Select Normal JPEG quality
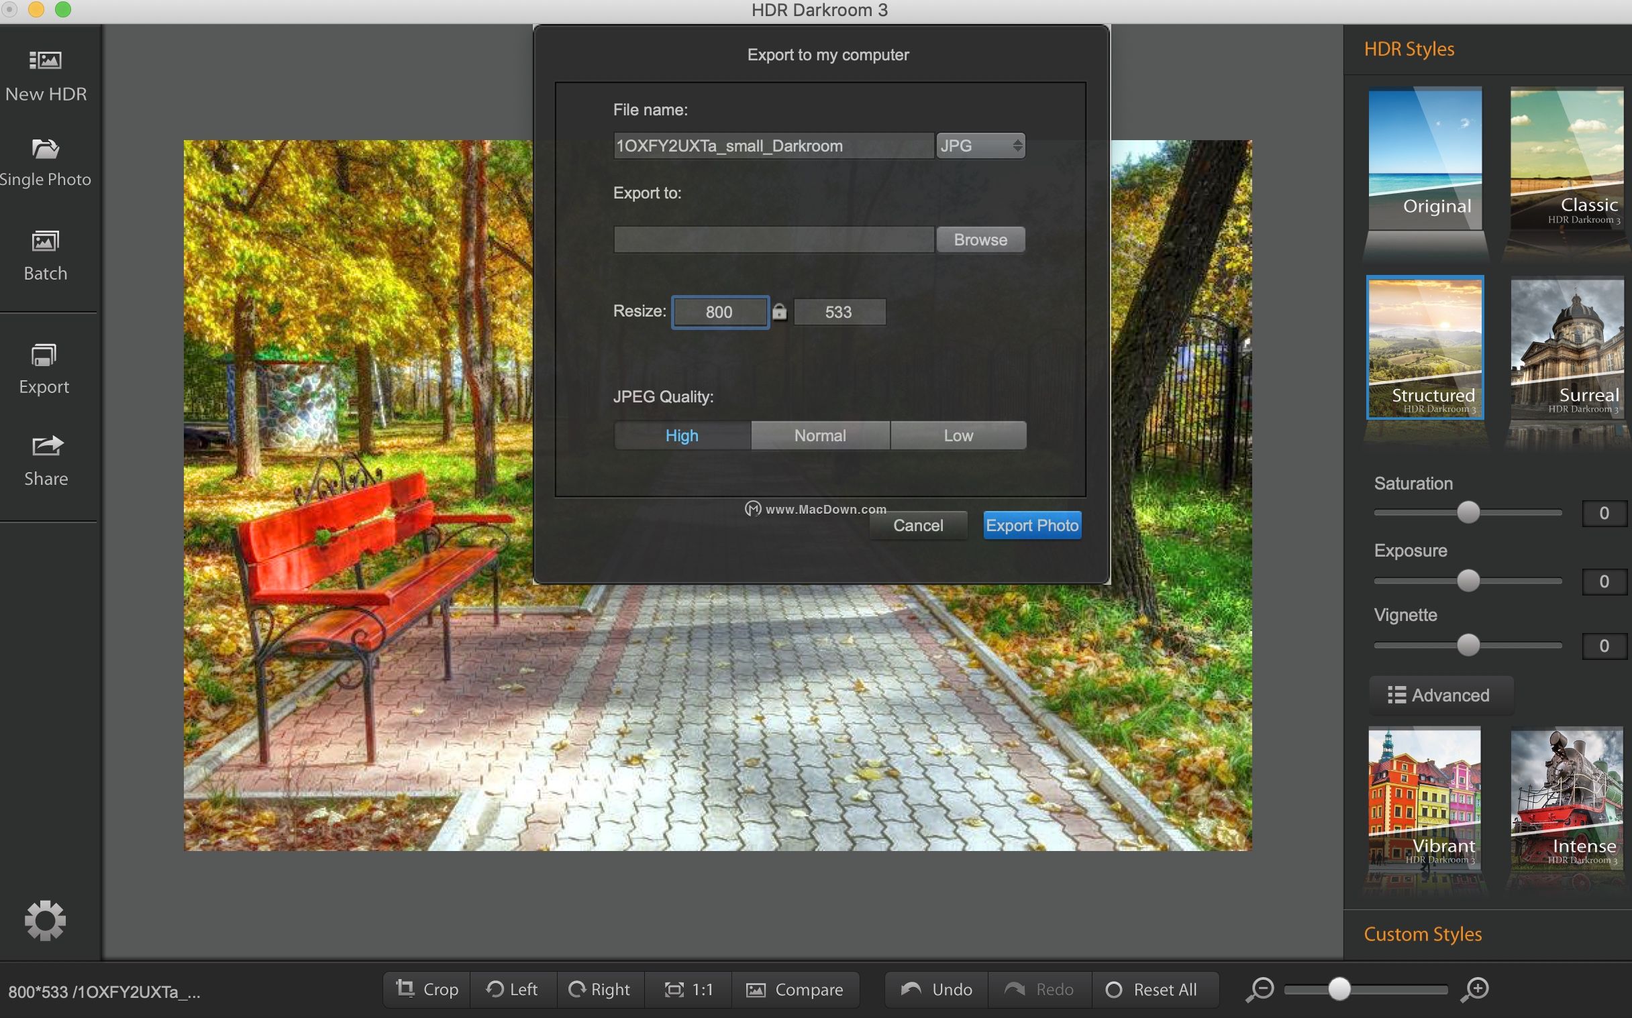Viewport: 1632px width, 1018px height. (820, 436)
